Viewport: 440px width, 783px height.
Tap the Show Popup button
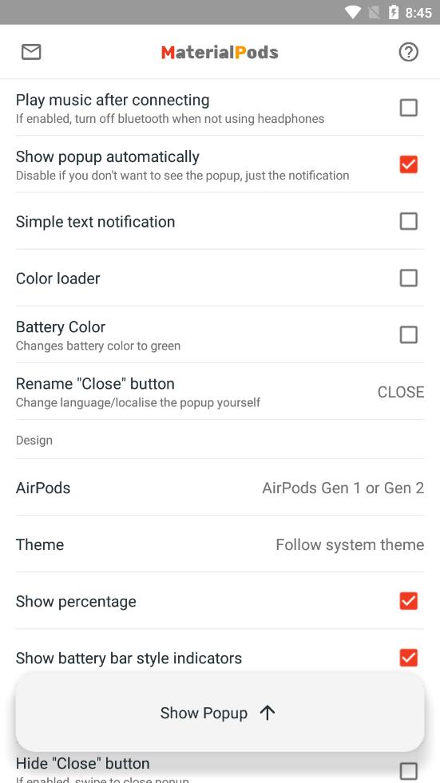point(220,713)
